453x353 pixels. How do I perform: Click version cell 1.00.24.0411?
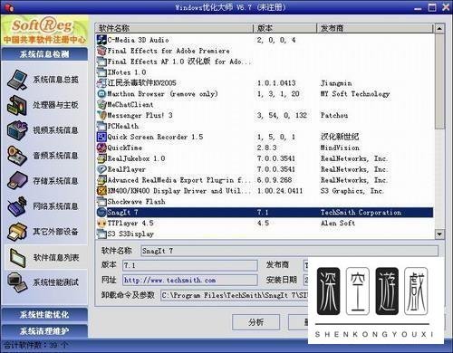(280, 191)
